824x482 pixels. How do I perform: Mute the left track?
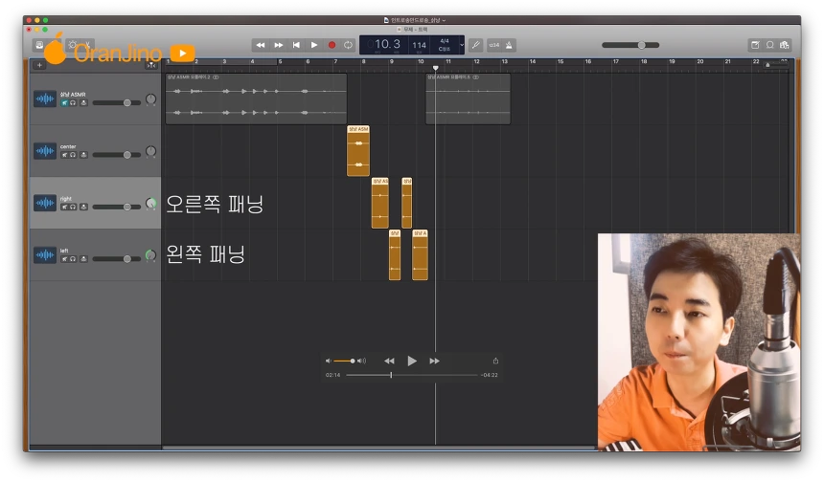pos(64,258)
